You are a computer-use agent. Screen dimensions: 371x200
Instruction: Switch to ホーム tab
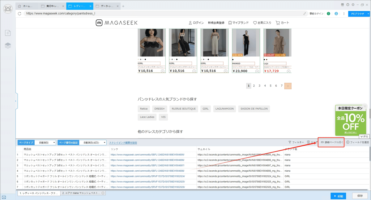click(x=27, y=6)
